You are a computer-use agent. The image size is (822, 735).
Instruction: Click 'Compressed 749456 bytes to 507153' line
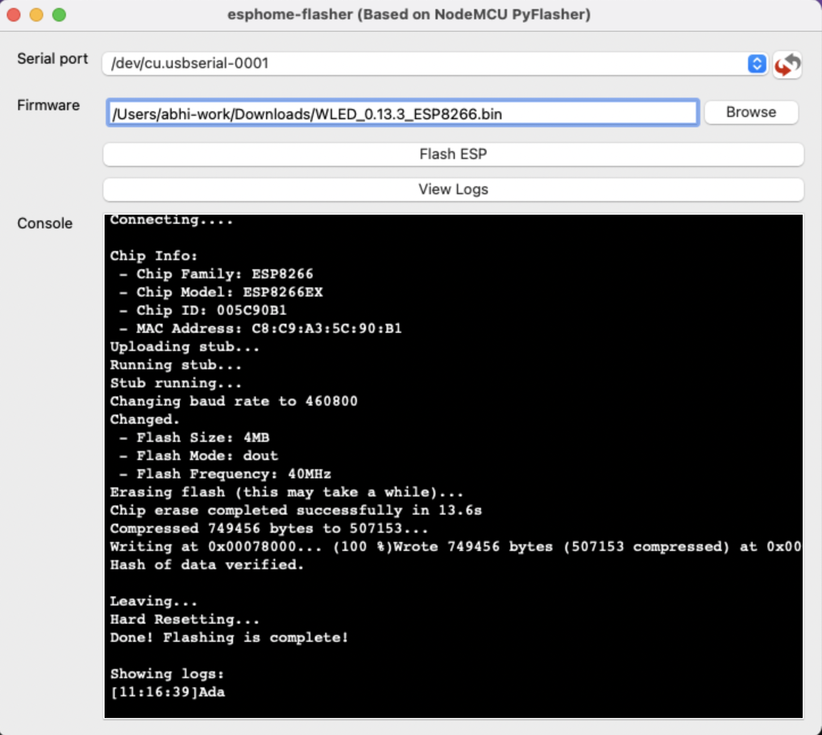click(269, 528)
